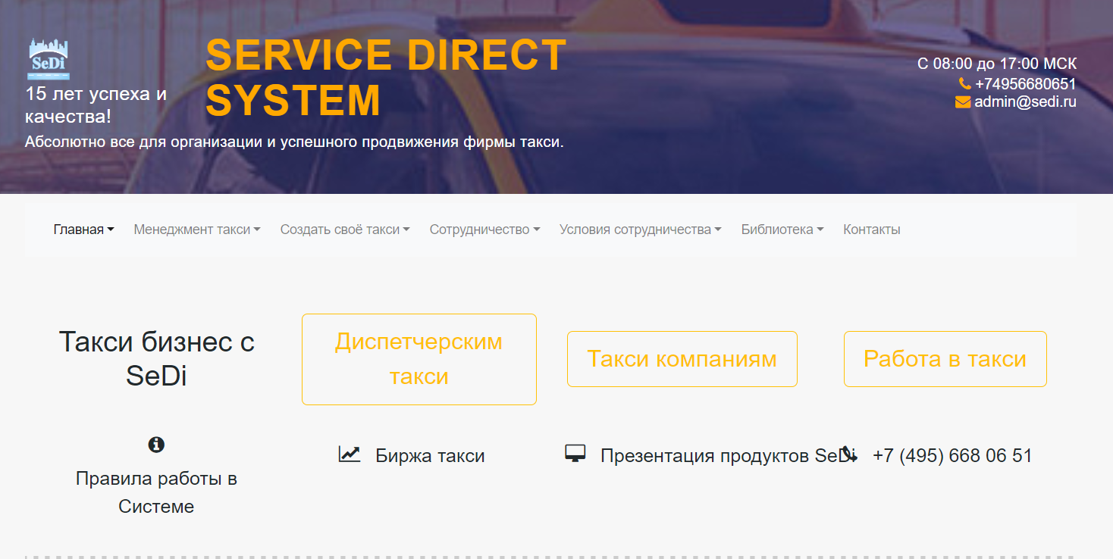Click the orange envelope email icon
Screen dimensions: 1113x559
pos(962,101)
